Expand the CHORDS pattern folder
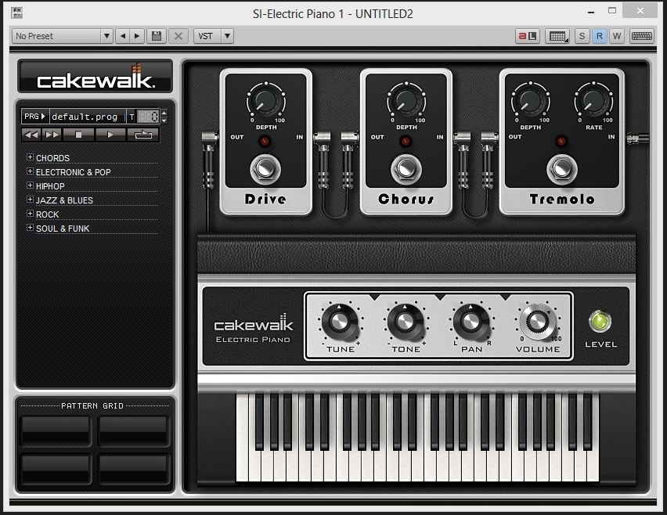 click(30, 157)
